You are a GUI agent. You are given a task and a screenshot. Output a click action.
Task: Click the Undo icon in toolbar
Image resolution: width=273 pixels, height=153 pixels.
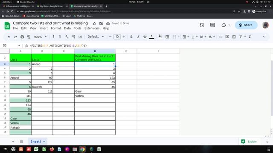[9, 37]
